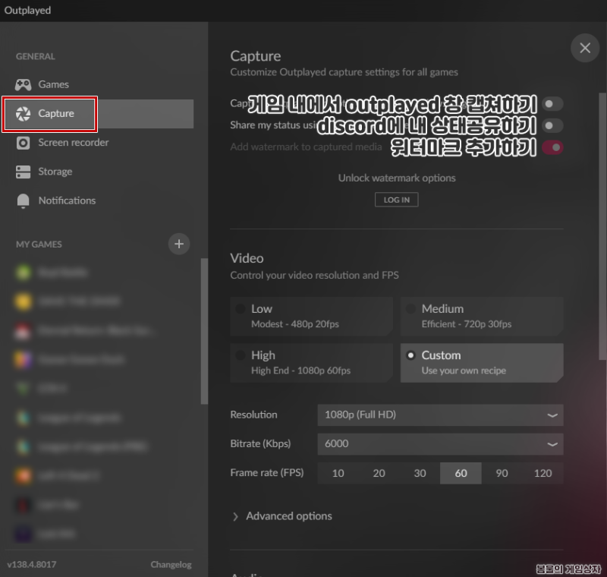Set frame rate to 60 FPS
The width and height of the screenshot is (607, 577).
click(461, 473)
